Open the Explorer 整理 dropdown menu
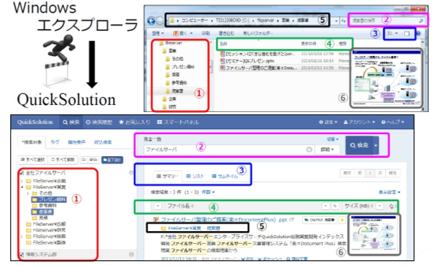Image resolution: width=435 pixels, height=266 pixels. tap(157, 33)
